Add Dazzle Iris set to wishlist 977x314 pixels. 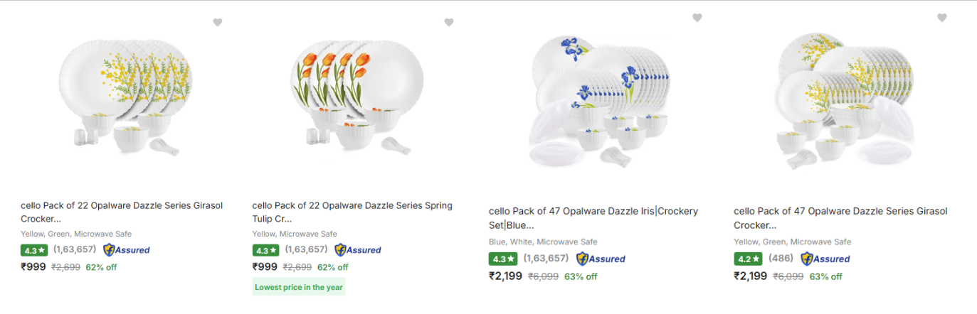(697, 18)
